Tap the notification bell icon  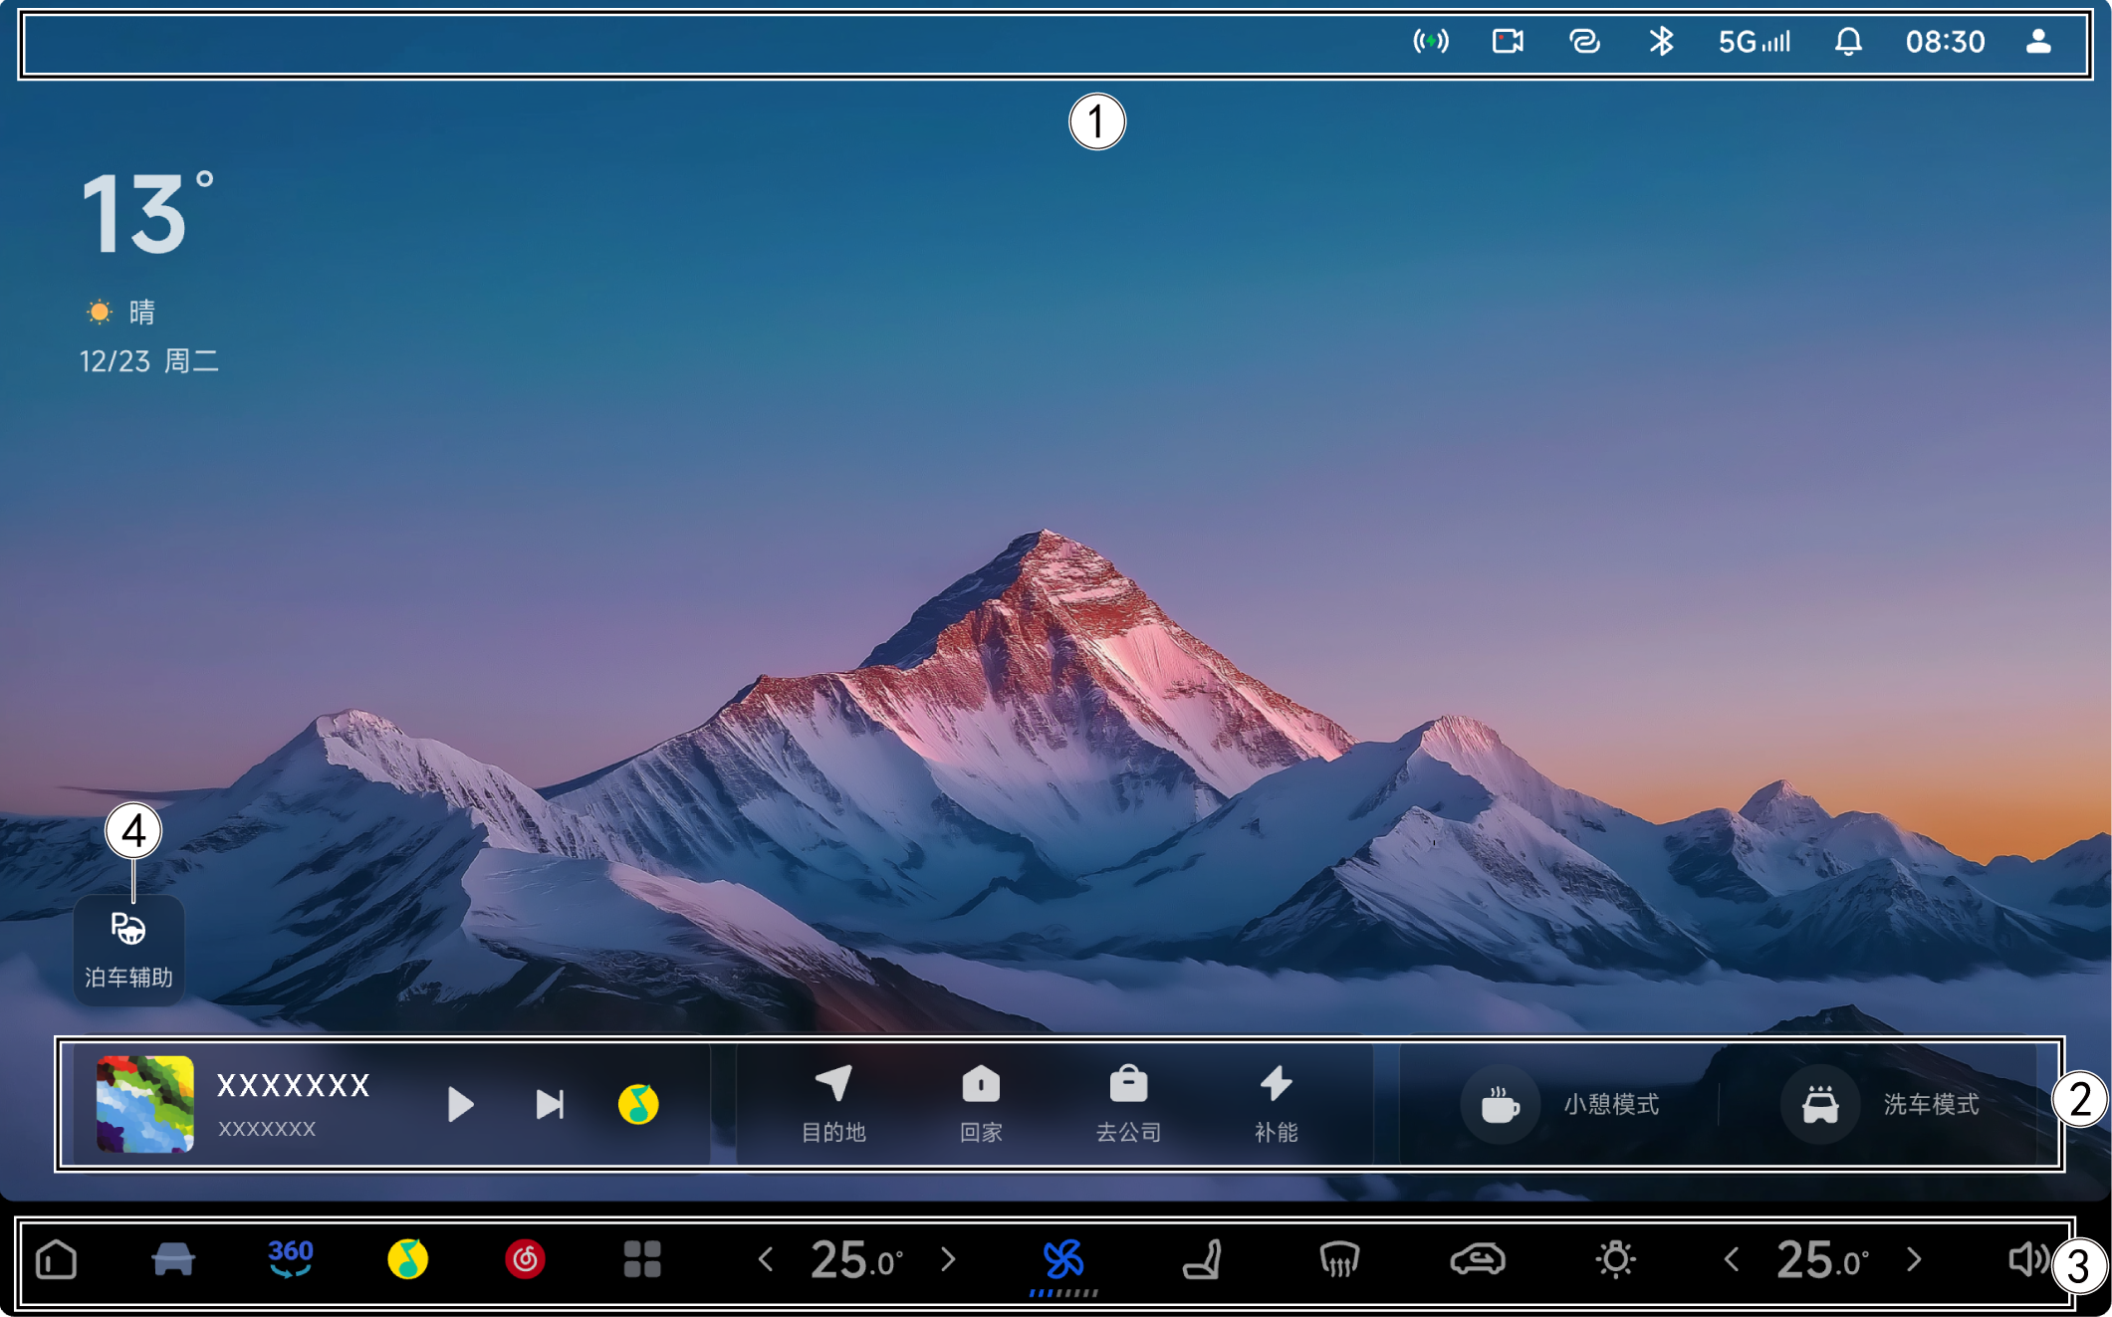point(1847,42)
